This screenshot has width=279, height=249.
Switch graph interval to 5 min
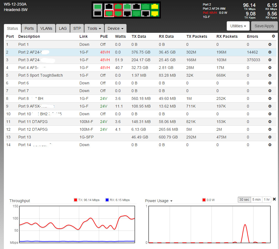pyautogui.click(x=256, y=200)
